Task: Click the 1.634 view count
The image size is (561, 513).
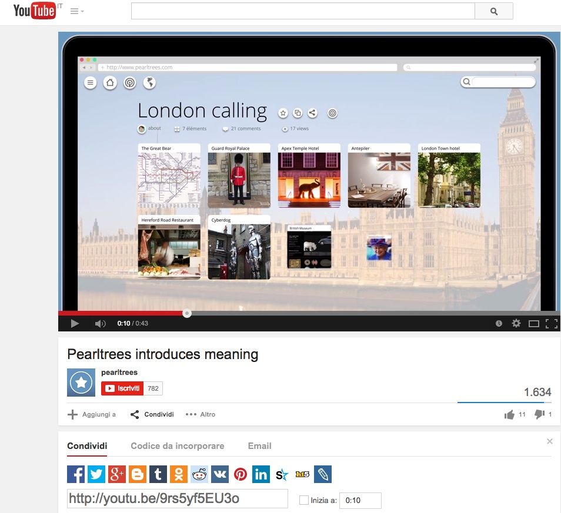Action: pyautogui.click(x=537, y=392)
